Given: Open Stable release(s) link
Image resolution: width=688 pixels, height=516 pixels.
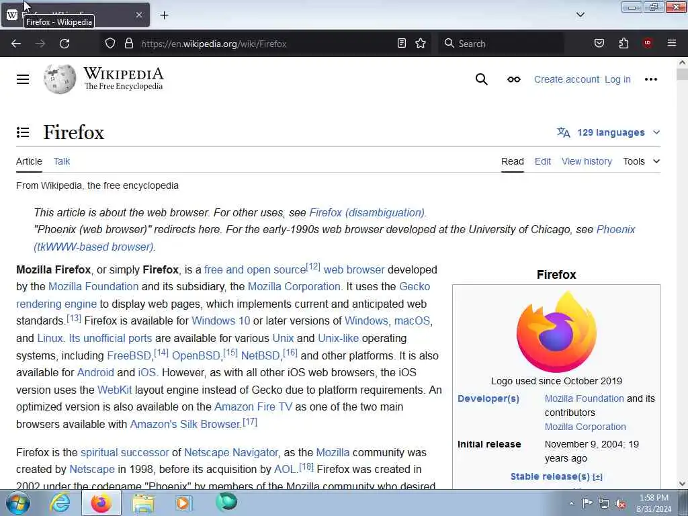Looking at the screenshot, I should point(550,476).
